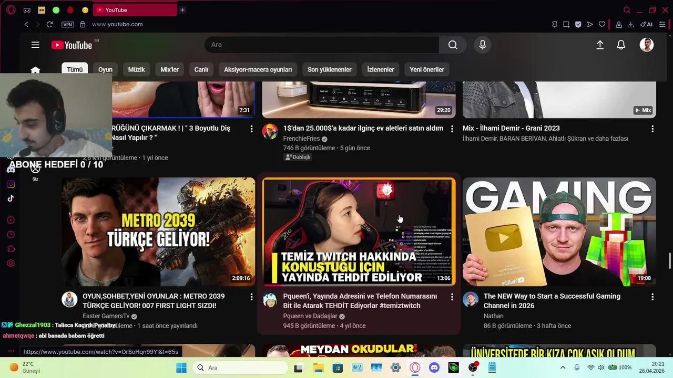Select the 'Mix'ler' filter chip
Image resolution: width=673 pixels, height=378 pixels.
coord(169,69)
